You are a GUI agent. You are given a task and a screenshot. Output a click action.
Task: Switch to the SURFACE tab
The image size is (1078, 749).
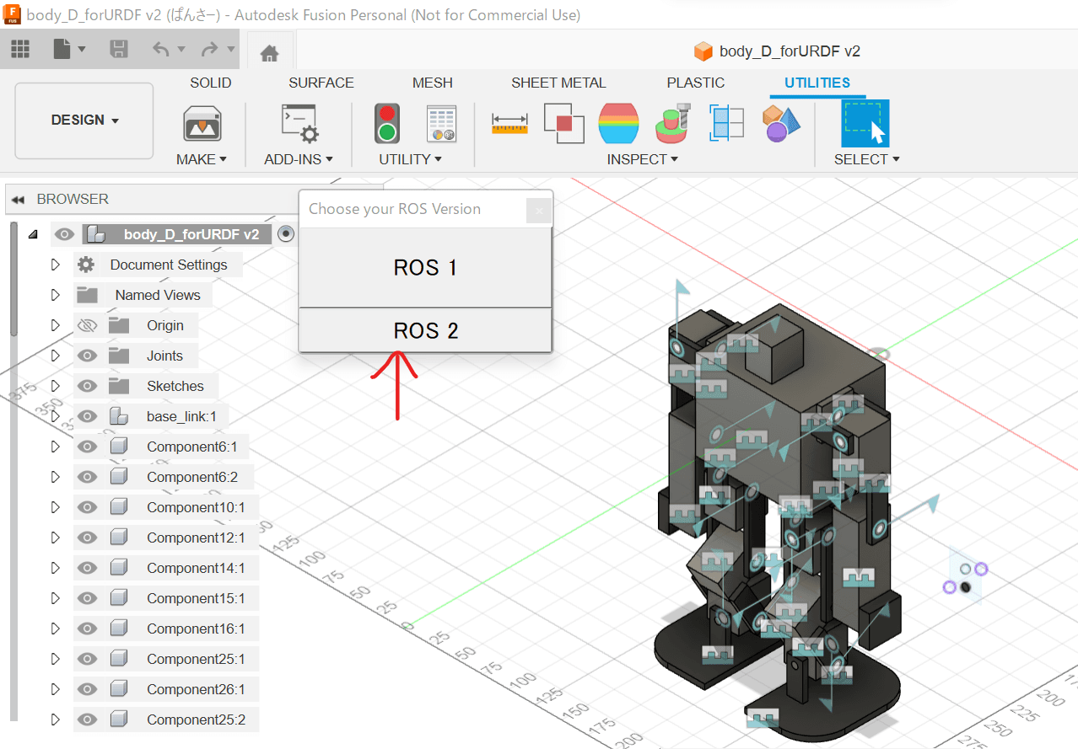pyautogui.click(x=321, y=83)
